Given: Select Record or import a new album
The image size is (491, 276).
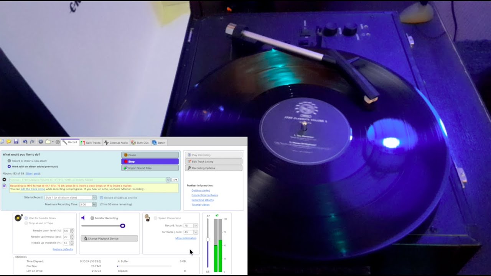Looking at the screenshot, I should (9, 161).
